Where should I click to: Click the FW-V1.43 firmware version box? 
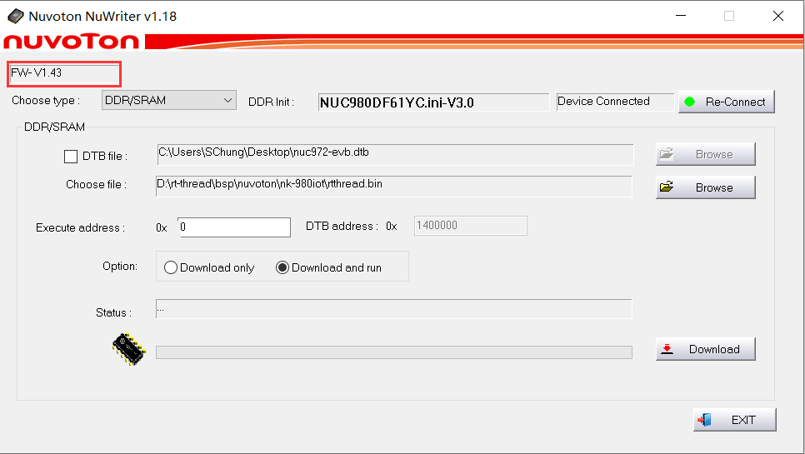pos(64,73)
